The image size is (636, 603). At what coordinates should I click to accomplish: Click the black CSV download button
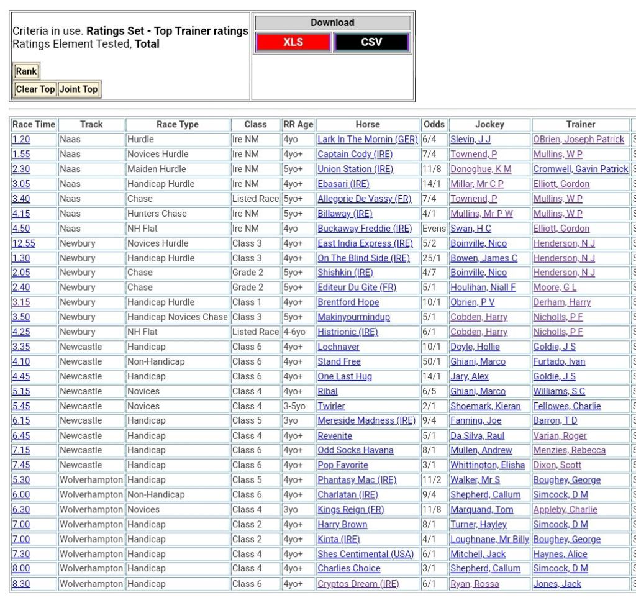371,42
